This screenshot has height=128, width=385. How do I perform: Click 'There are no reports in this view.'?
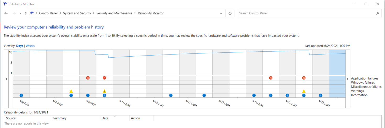[27, 124]
